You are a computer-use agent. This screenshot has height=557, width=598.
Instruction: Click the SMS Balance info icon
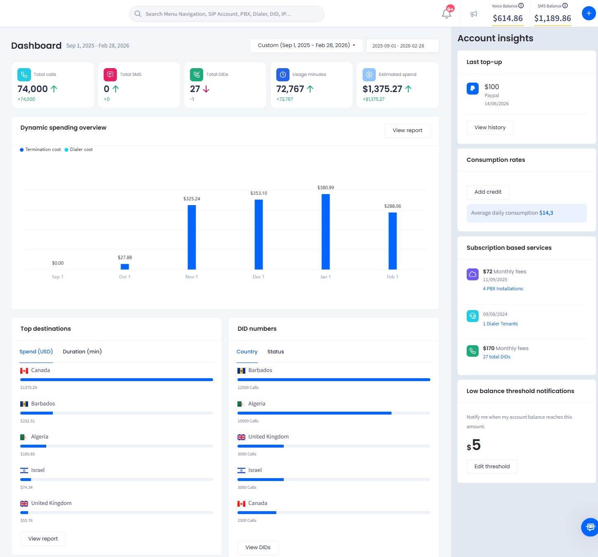tap(565, 6)
